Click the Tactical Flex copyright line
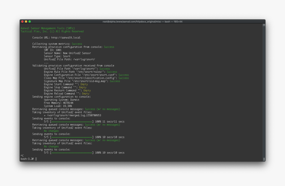The height and width of the screenshot is (186, 285). click(52, 32)
